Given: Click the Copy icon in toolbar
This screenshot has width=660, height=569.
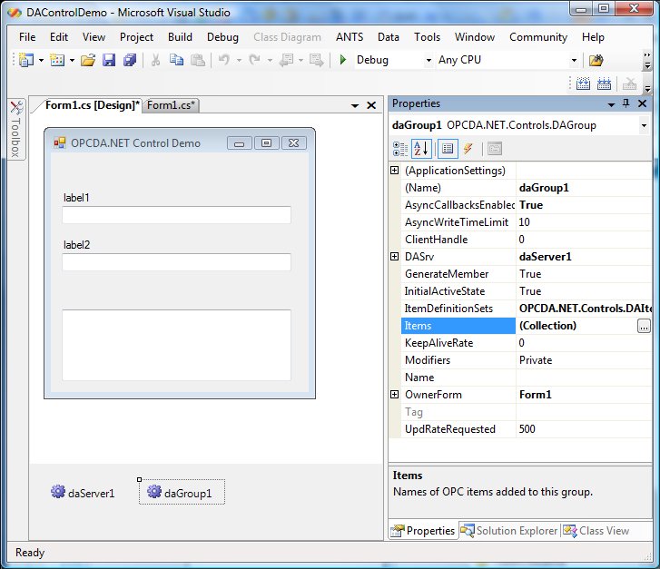Looking at the screenshot, I should pos(176,60).
